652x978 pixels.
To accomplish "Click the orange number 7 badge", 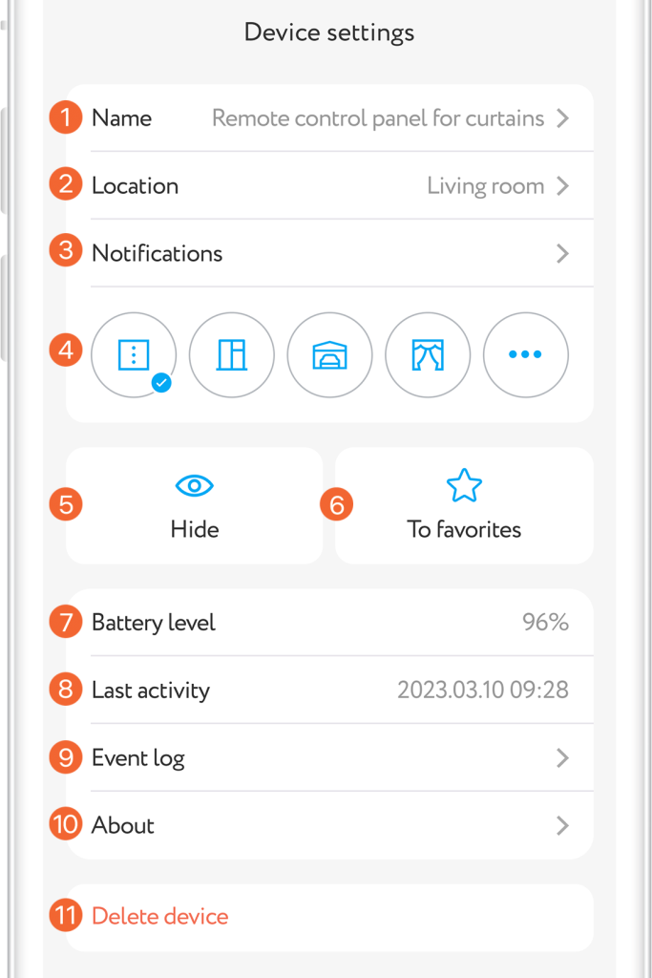I will [66, 623].
